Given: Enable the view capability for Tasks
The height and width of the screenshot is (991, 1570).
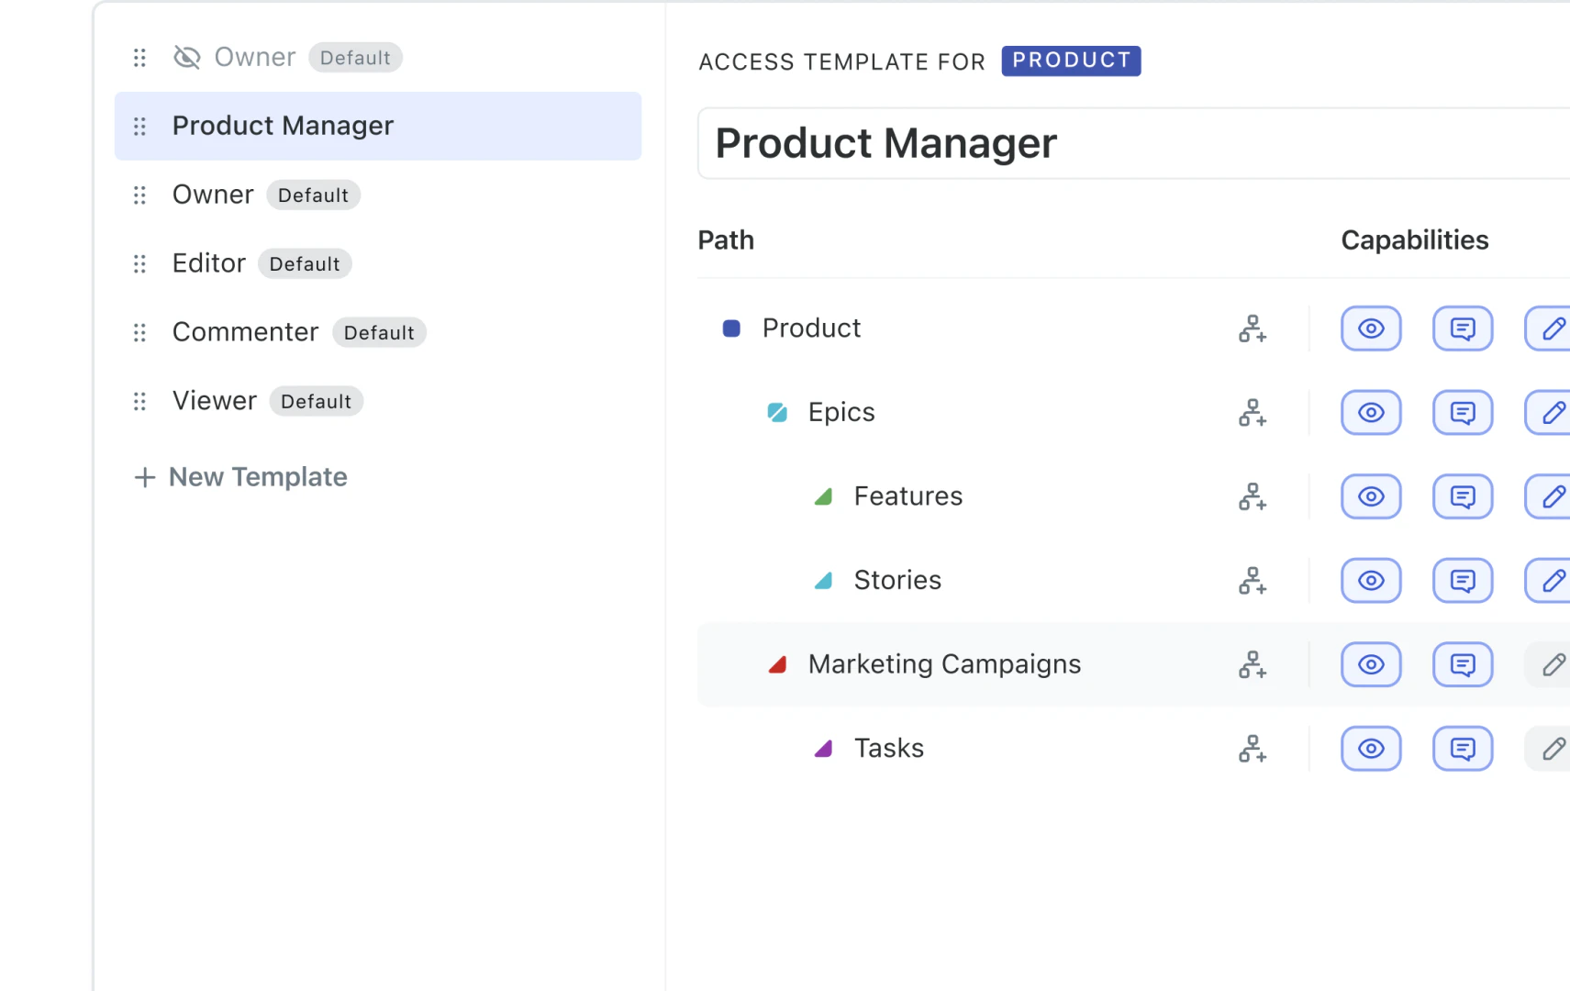Looking at the screenshot, I should (1371, 748).
